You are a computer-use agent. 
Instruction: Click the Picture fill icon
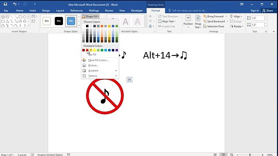(84, 65)
